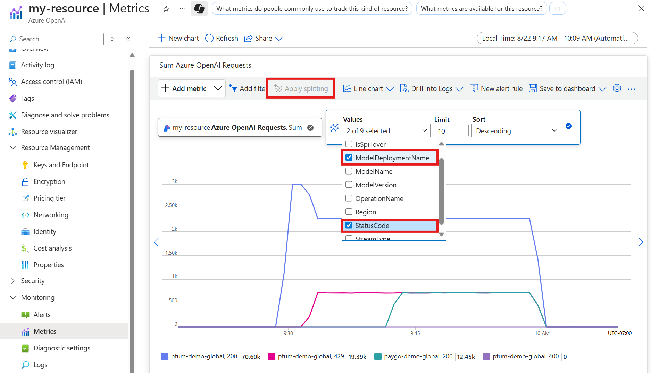Select the Cost analysis icon

[x=25, y=248]
